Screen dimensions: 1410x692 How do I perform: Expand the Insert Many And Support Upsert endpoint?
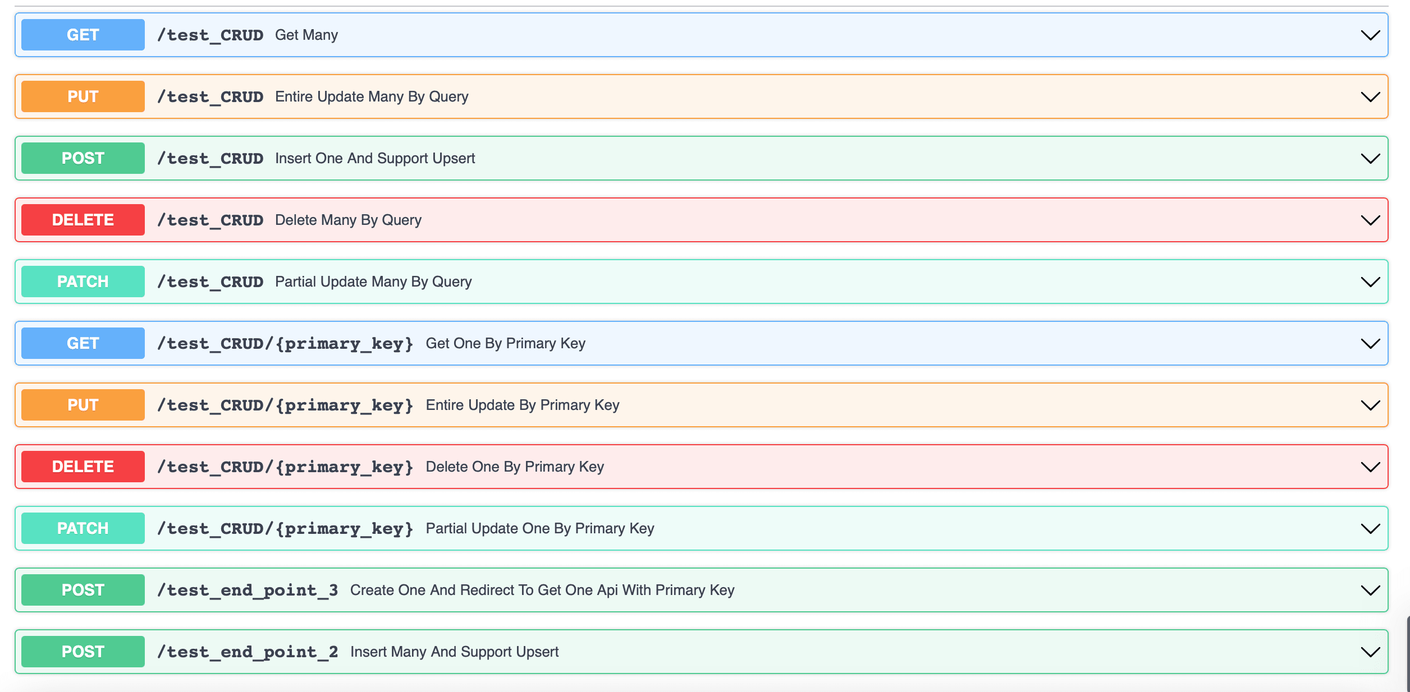click(x=1370, y=652)
